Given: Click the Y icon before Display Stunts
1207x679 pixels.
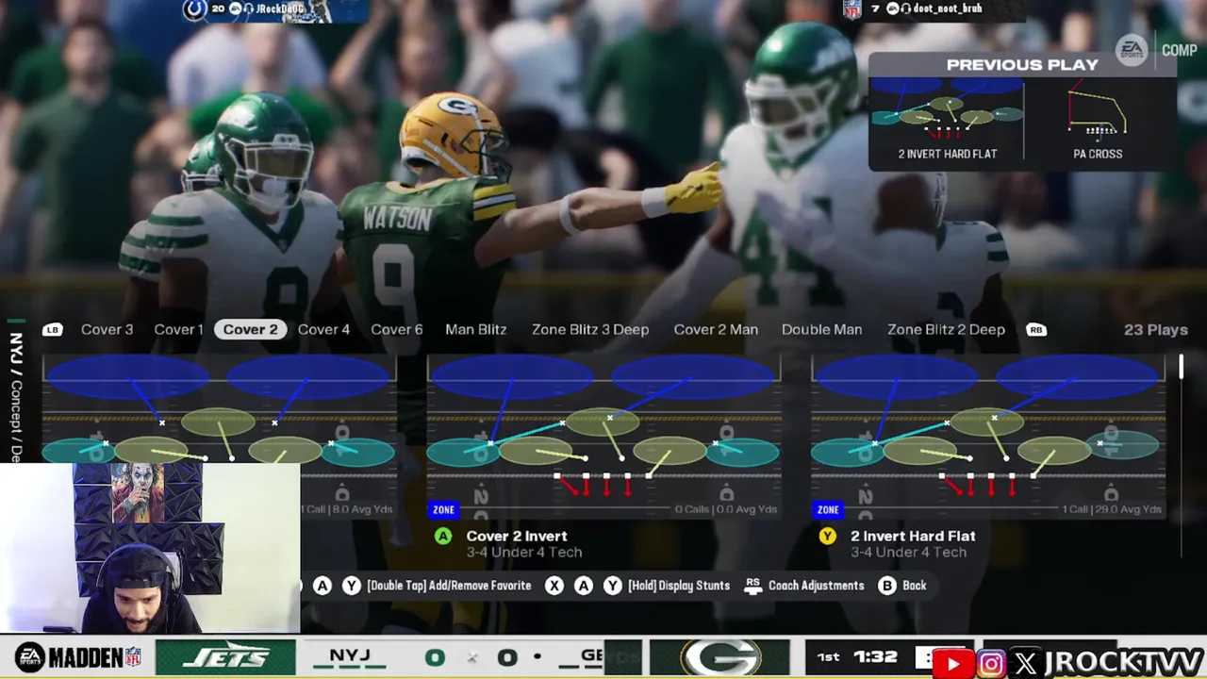Looking at the screenshot, I should 612,586.
